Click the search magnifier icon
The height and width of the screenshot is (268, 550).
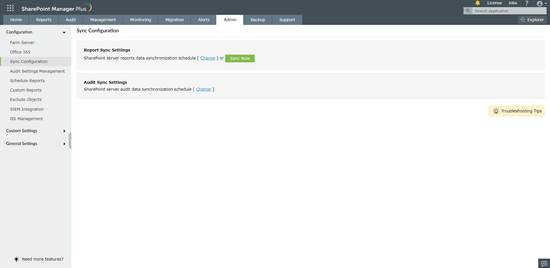coord(468,11)
